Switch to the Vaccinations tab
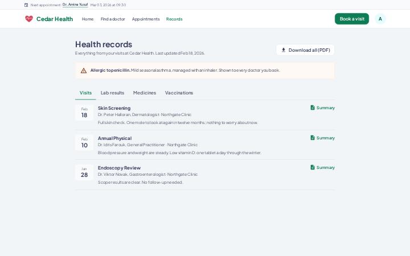This screenshot has height=256, width=410. 179,93
